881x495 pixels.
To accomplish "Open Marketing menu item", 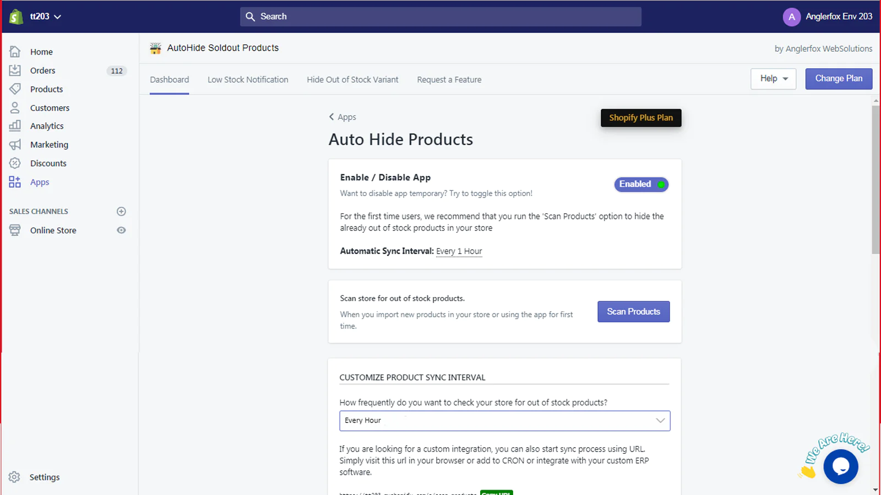I will tap(49, 145).
